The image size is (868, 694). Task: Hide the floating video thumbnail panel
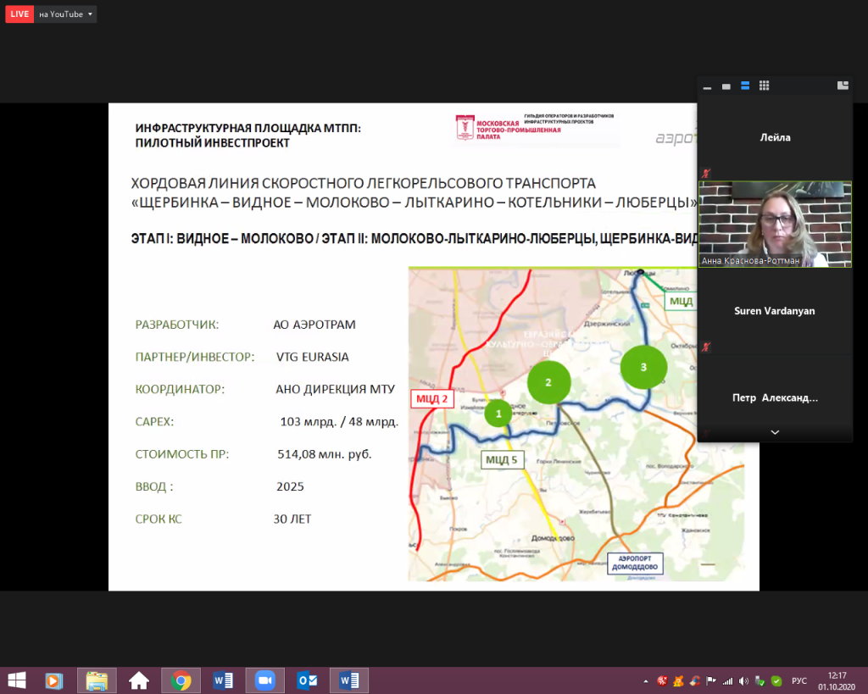tap(707, 86)
